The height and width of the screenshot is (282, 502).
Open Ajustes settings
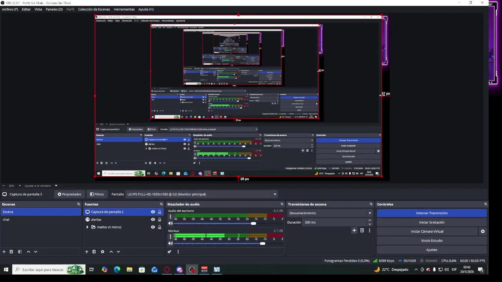pos(432,250)
